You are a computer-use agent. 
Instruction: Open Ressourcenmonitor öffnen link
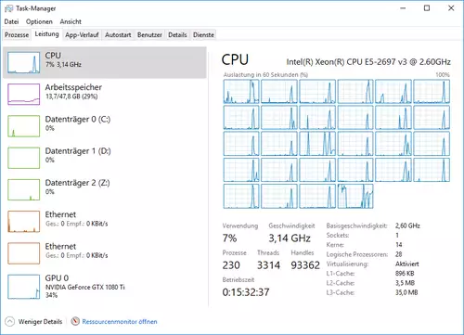120,322
